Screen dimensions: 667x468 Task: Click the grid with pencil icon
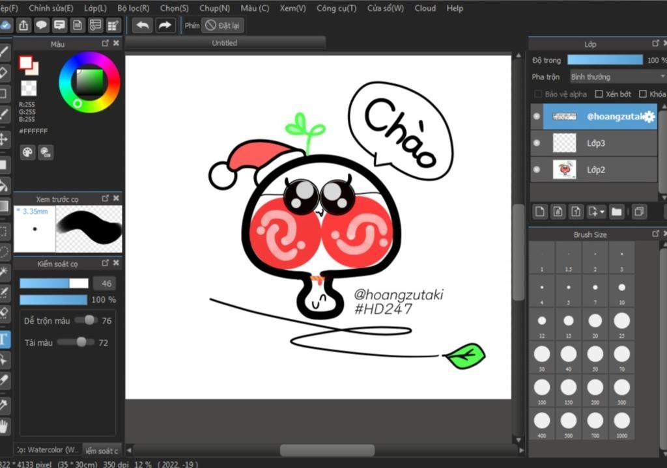point(113,25)
